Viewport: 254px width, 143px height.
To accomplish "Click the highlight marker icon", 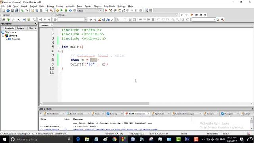I will pos(100,19).
